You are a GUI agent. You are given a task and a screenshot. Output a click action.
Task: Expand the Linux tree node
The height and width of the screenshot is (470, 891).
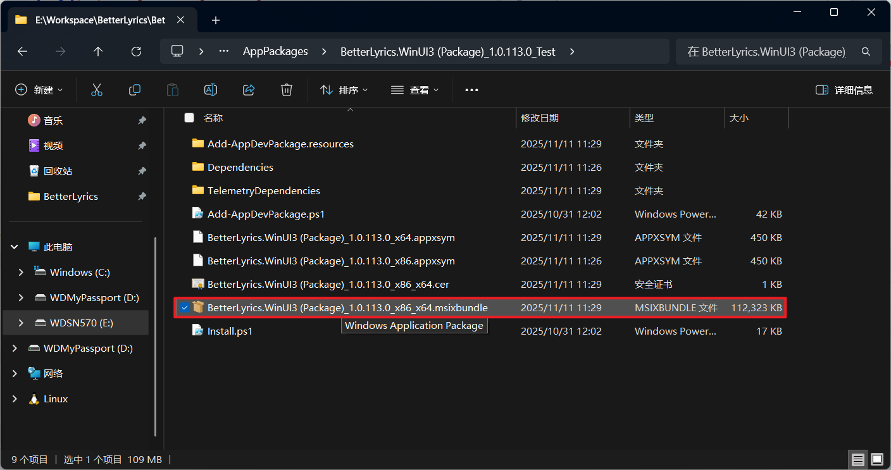click(15, 399)
